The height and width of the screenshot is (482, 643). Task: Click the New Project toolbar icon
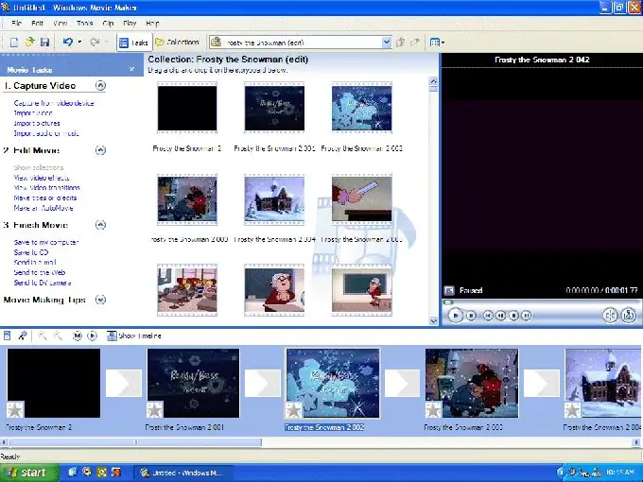(x=14, y=43)
